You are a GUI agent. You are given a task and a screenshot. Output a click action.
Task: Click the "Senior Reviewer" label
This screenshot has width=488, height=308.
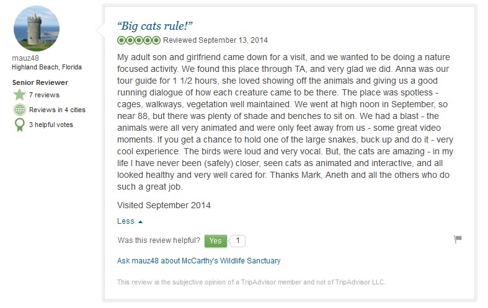[40, 82]
